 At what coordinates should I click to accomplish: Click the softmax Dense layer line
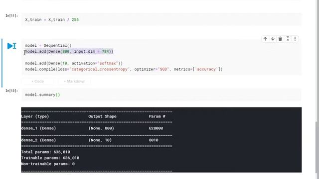(x=74, y=63)
